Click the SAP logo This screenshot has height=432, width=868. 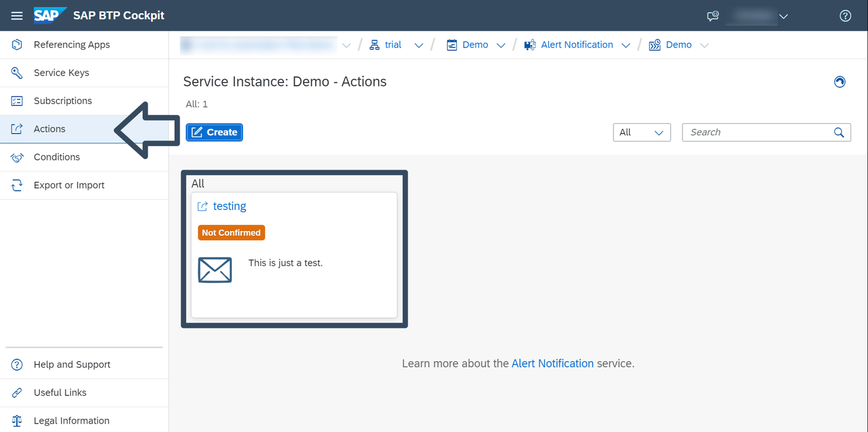[50, 15]
